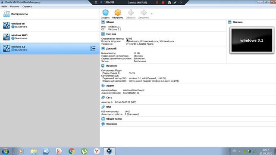
Task: Click the windows 3.1 preview thumbnail
Action: 252,40
